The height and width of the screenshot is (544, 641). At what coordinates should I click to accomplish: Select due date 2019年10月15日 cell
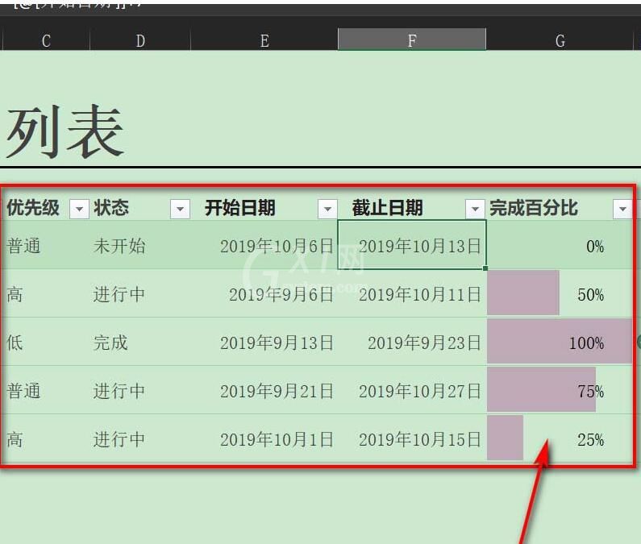pyautogui.click(x=412, y=438)
